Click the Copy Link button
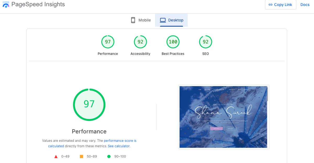 tap(281, 4)
